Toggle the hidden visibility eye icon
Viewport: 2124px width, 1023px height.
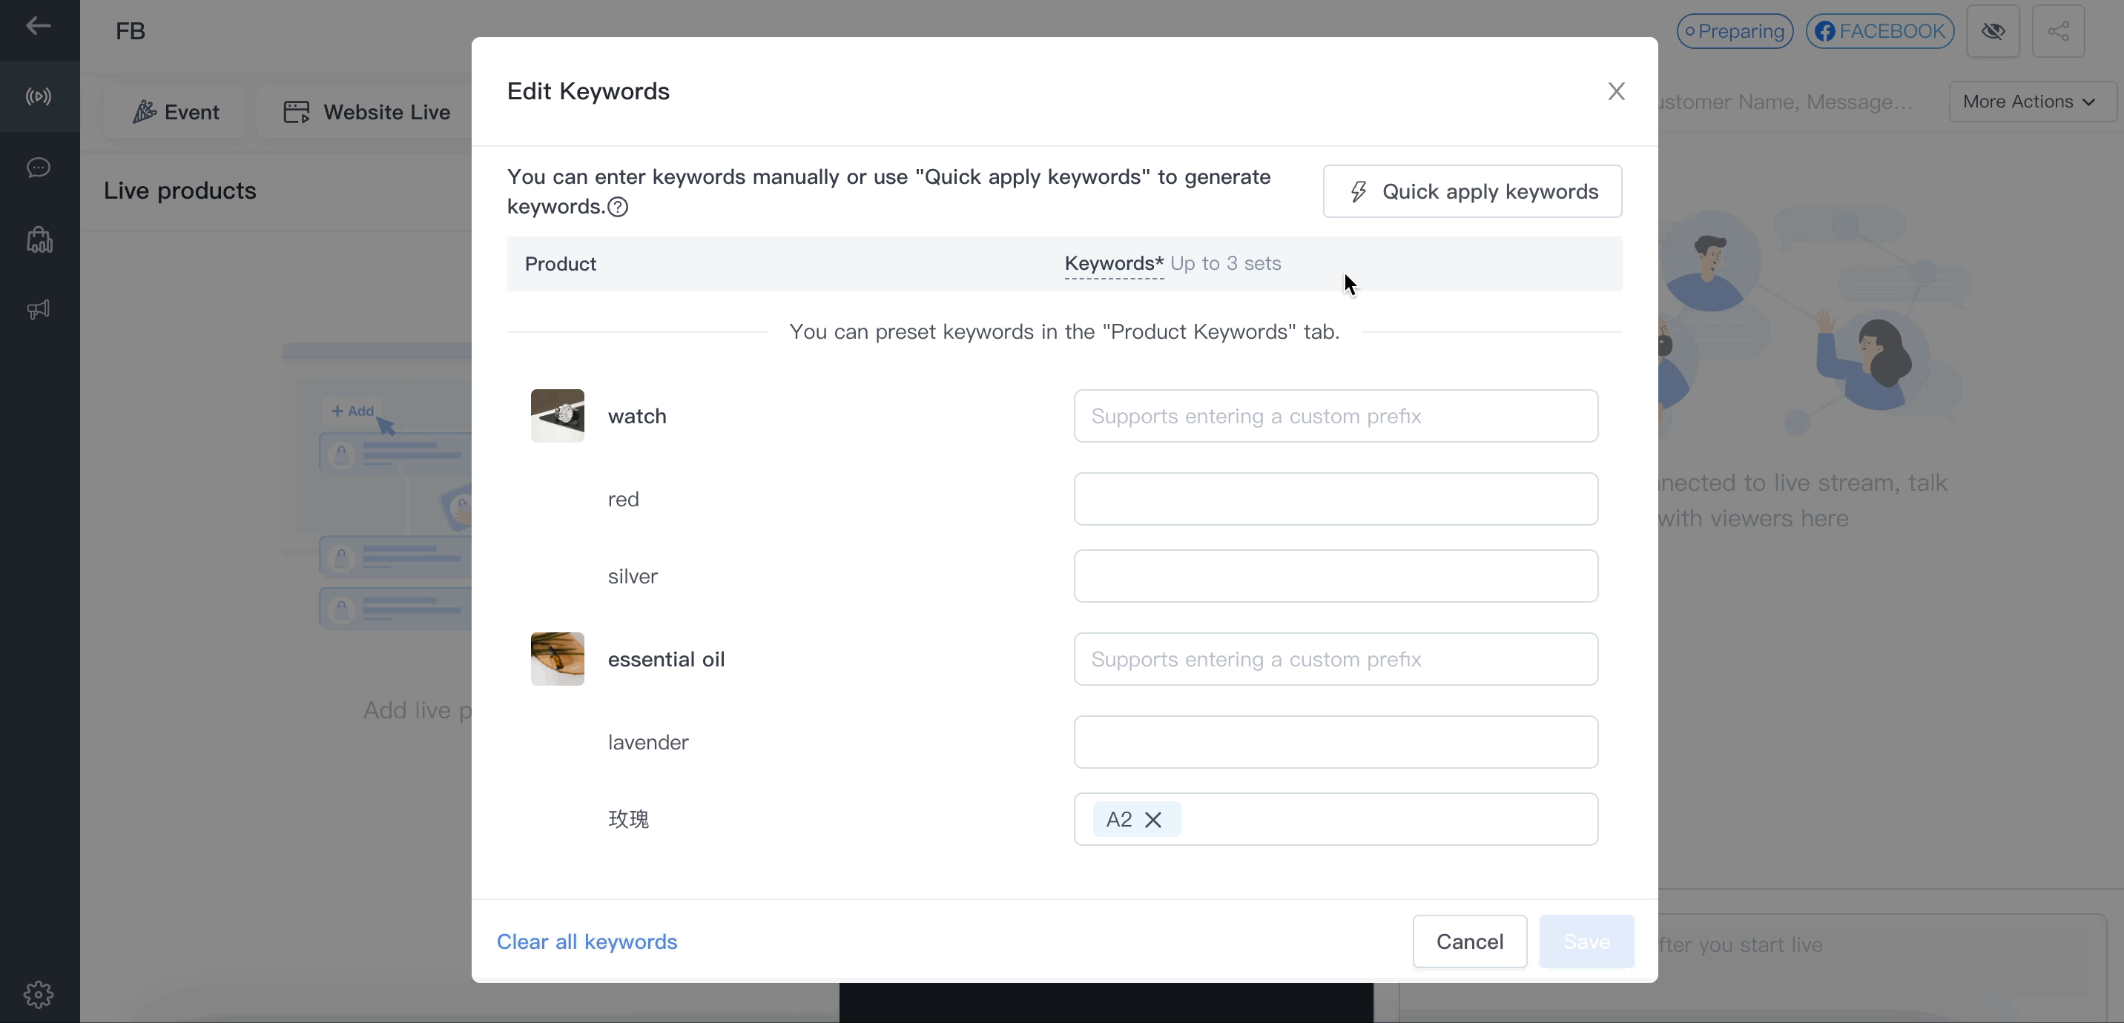1993,31
